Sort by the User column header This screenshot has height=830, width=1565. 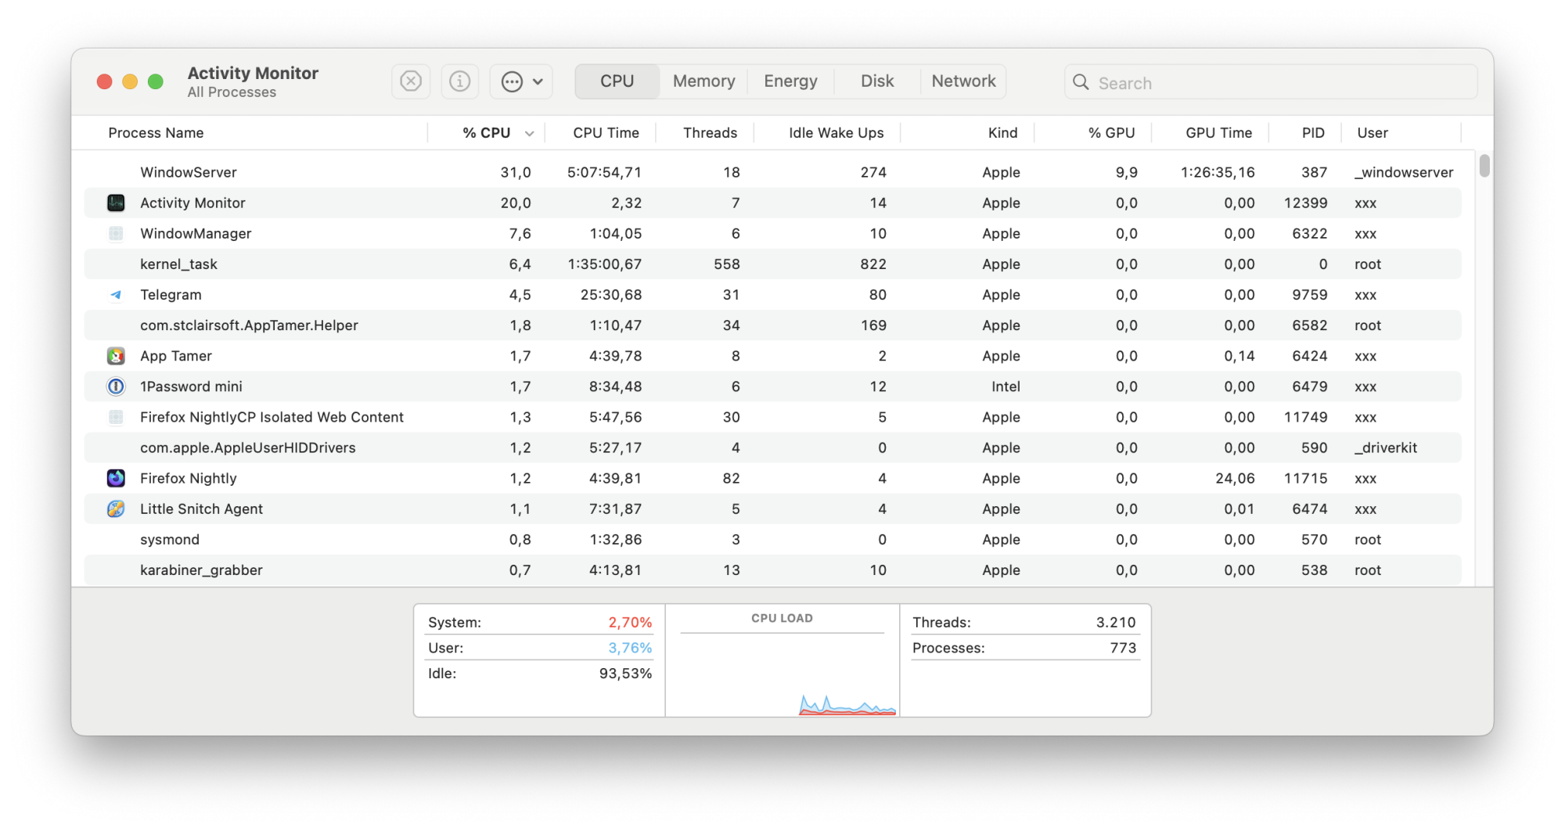pyautogui.click(x=1373, y=133)
